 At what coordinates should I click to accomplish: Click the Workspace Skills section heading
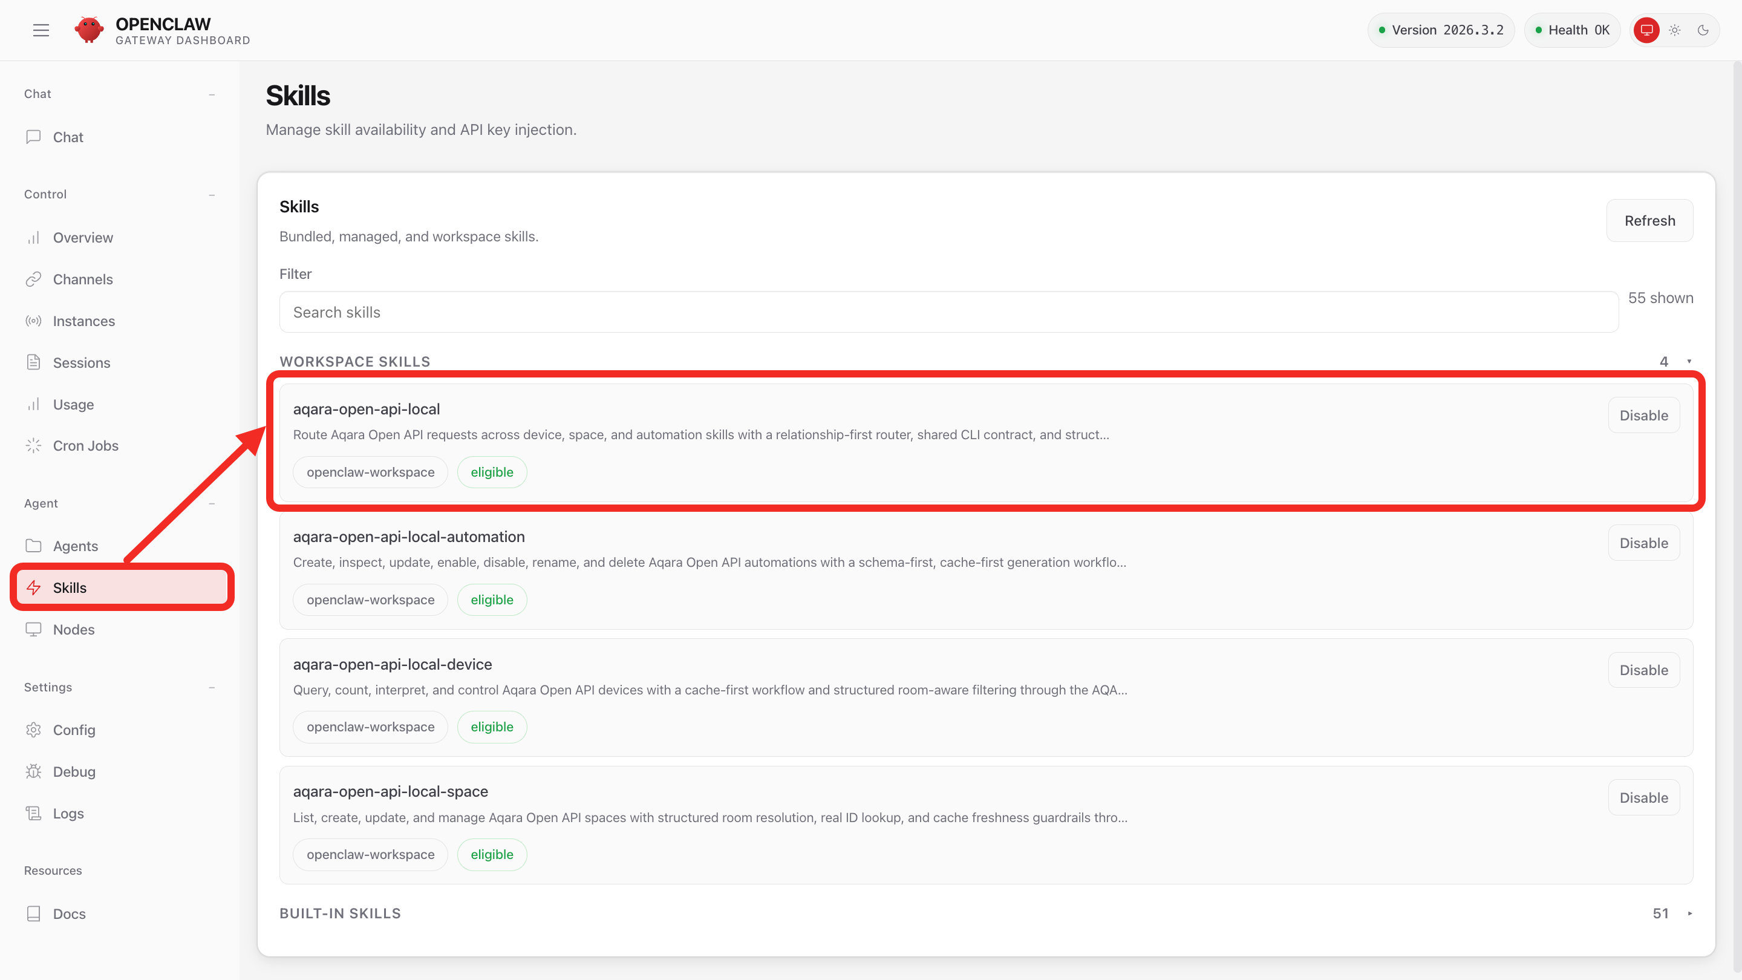354,361
